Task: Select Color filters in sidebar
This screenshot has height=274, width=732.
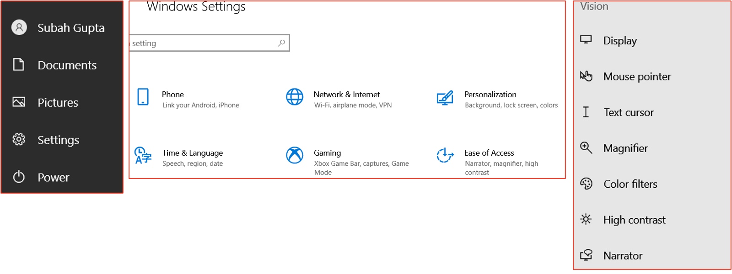Action: [652, 184]
